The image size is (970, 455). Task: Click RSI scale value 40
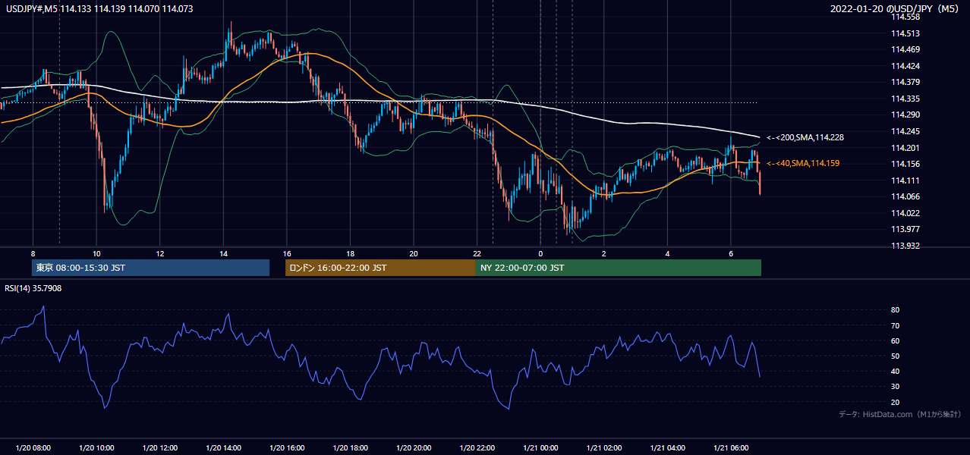[x=896, y=371]
